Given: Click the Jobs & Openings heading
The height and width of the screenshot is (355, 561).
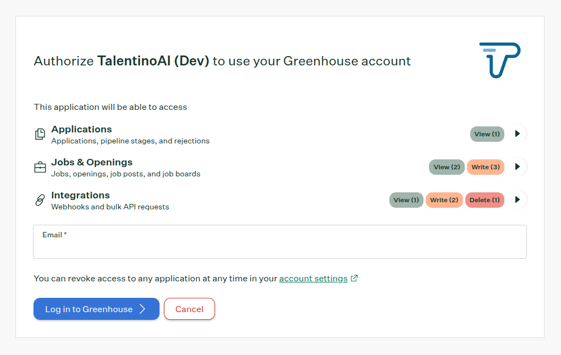Looking at the screenshot, I should coord(92,162).
